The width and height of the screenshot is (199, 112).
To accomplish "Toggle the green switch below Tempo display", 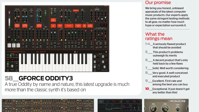I will point(8,64).
